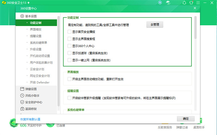This screenshot has height=135, width=217.
Task: Enable 开启软件管家升级提醒 checkbox
Action: tap(69, 98)
